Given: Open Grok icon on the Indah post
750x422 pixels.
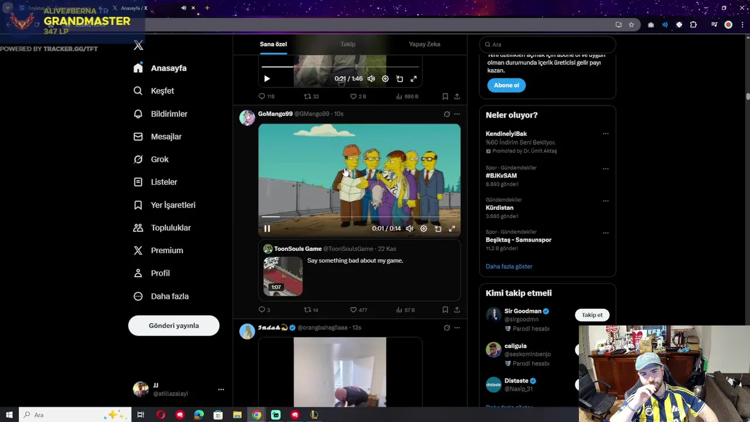Looking at the screenshot, I should (x=446, y=328).
